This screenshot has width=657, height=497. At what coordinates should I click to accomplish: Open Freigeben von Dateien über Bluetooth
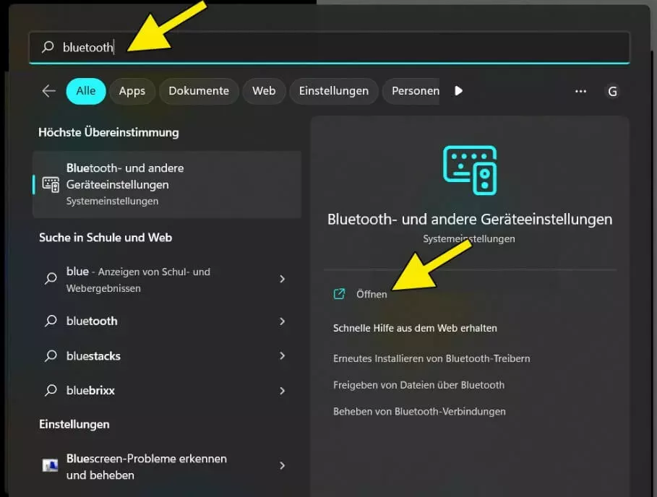(x=418, y=385)
